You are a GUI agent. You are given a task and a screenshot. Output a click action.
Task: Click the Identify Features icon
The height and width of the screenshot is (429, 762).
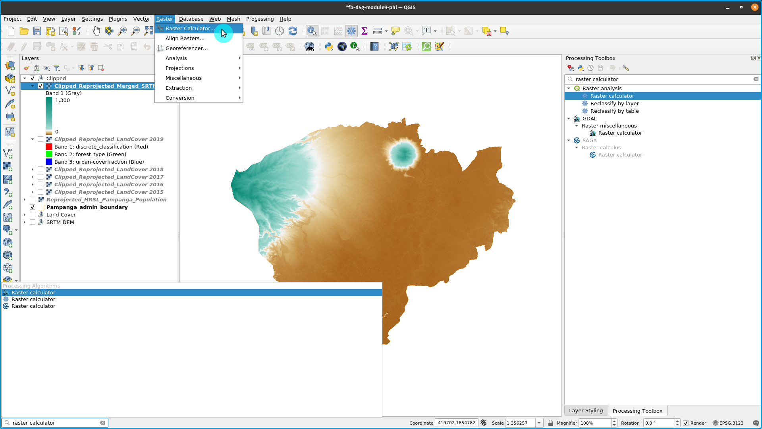(x=312, y=31)
